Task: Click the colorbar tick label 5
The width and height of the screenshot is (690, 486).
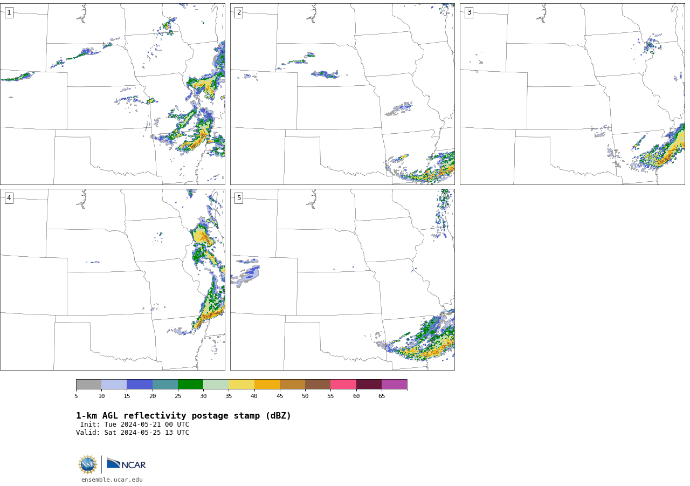Action: pos(76,396)
